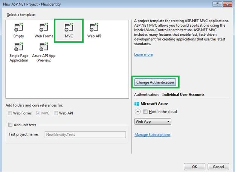The image size is (235, 172).
Task: Click the Microsoft Azure logo icon
Action: [137, 104]
